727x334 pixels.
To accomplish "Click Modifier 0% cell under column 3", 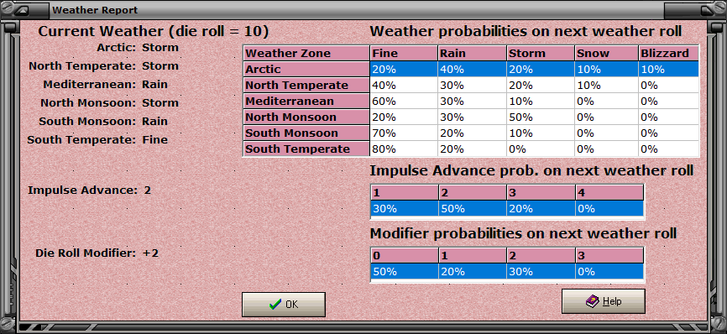I will point(609,271).
